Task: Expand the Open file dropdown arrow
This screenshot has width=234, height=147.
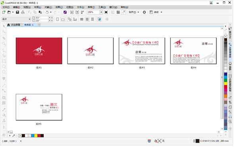Action: 13,12
